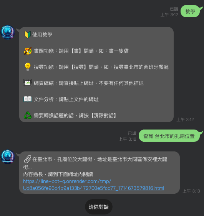Tap the 清除對話 quick reply button
Screen dimensions: 204x216
coord(99,207)
